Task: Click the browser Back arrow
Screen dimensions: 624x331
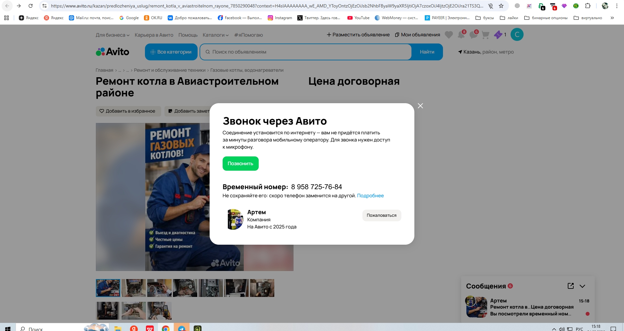Action: pos(7,6)
